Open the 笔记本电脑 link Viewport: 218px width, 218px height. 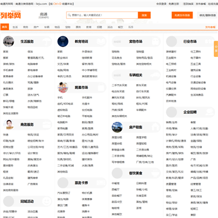[64, 116]
